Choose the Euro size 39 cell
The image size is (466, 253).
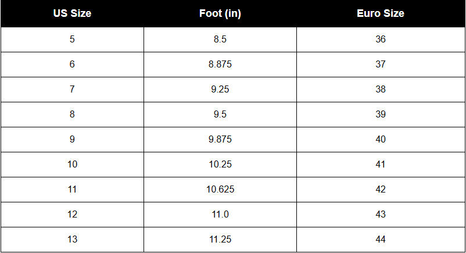[x=381, y=115]
